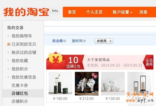
Task: Open the 未使用 status dropdown
Action: (104, 41)
